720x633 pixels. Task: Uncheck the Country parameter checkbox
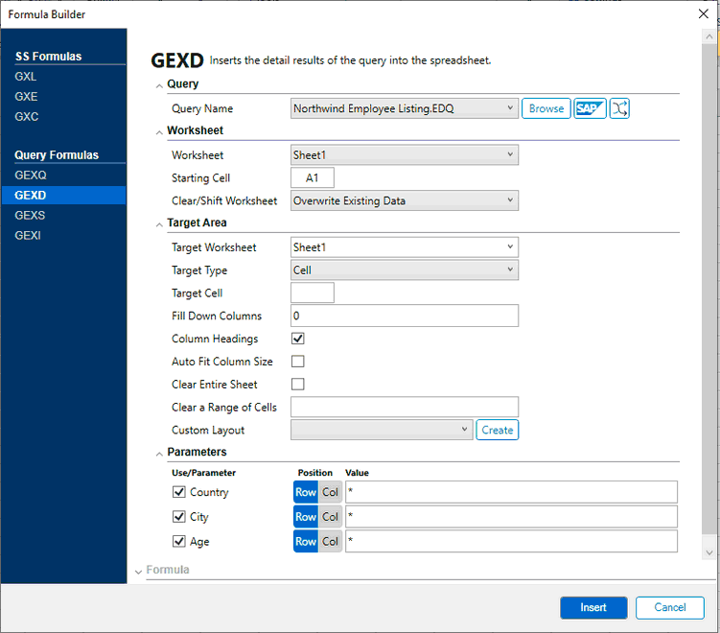[178, 492]
